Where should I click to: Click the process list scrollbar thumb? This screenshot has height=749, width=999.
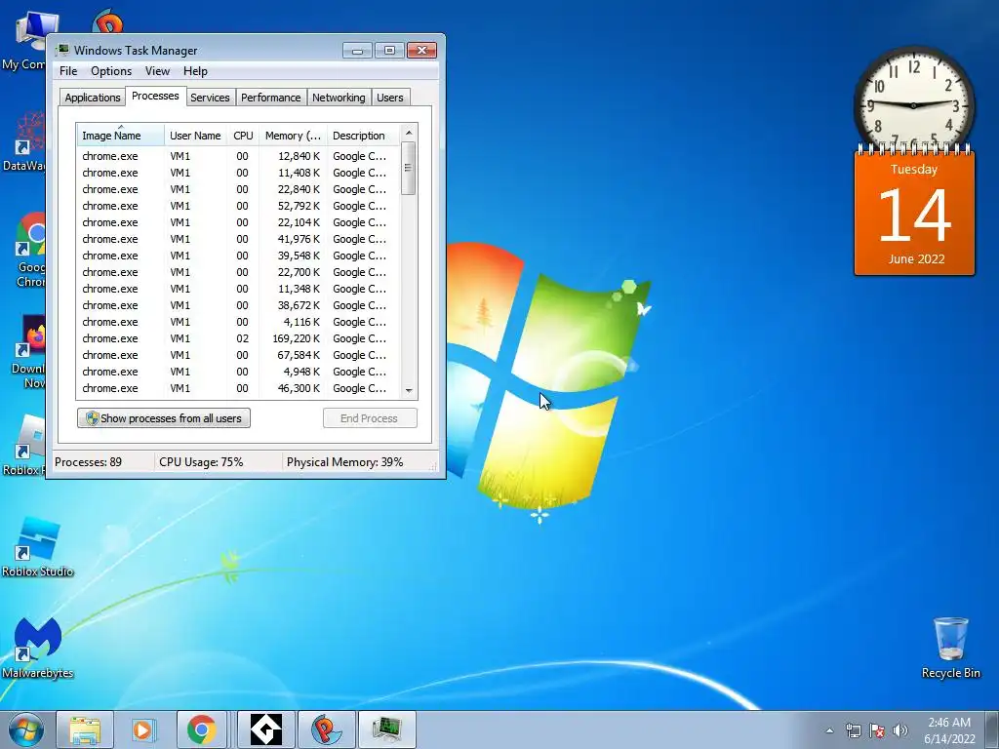409,168
